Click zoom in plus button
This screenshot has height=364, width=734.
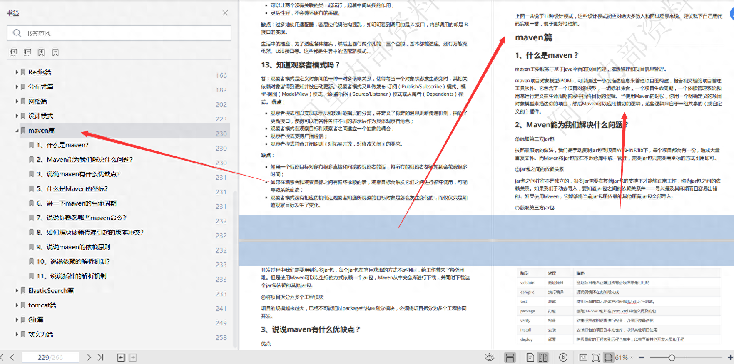(x=730, y=357)
